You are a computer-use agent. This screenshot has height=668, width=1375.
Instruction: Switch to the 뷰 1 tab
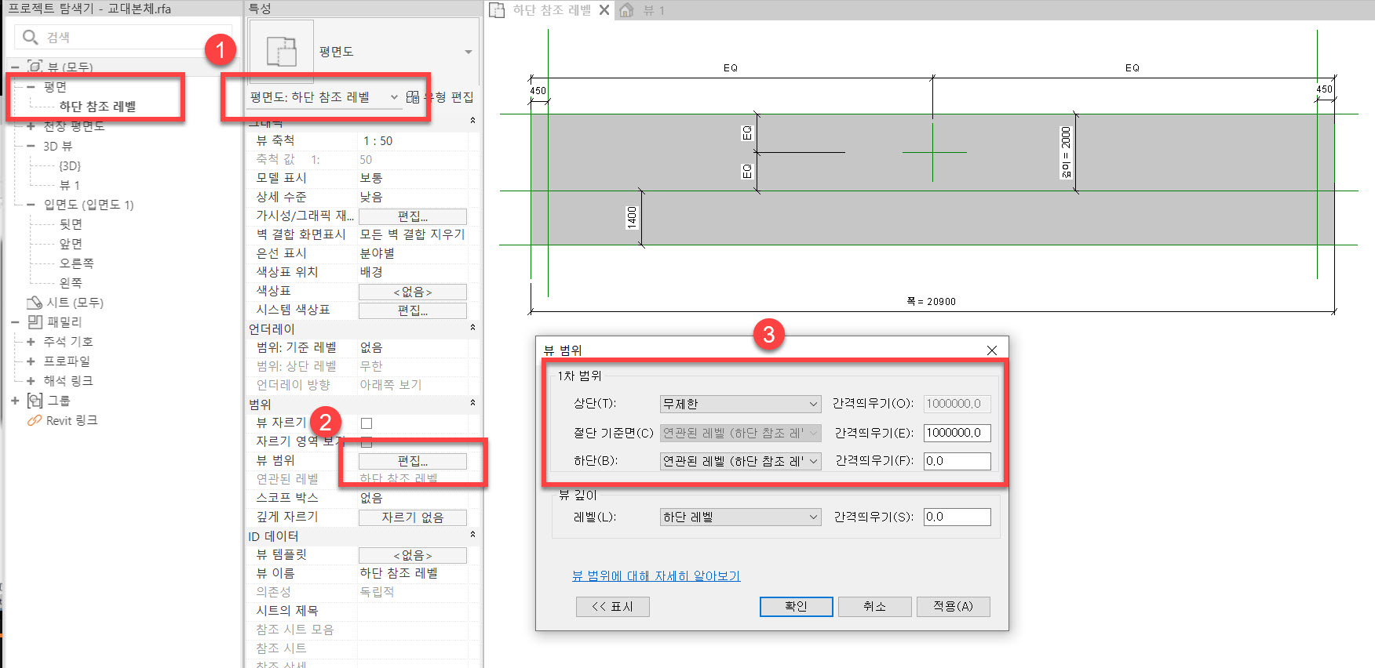[653, 10]
